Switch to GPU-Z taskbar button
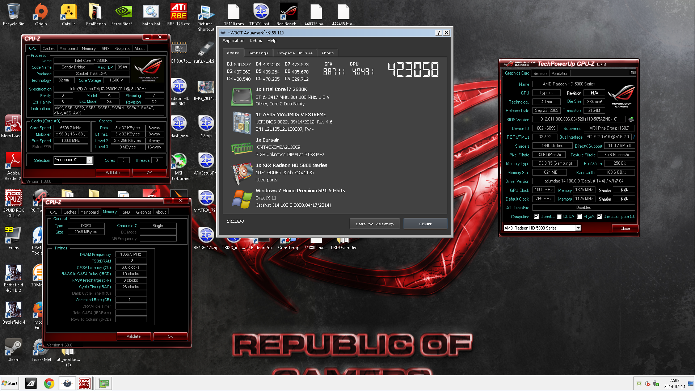The height and width of the screenshot is (391, 695). pyautogui.click(x=104, y=383)
